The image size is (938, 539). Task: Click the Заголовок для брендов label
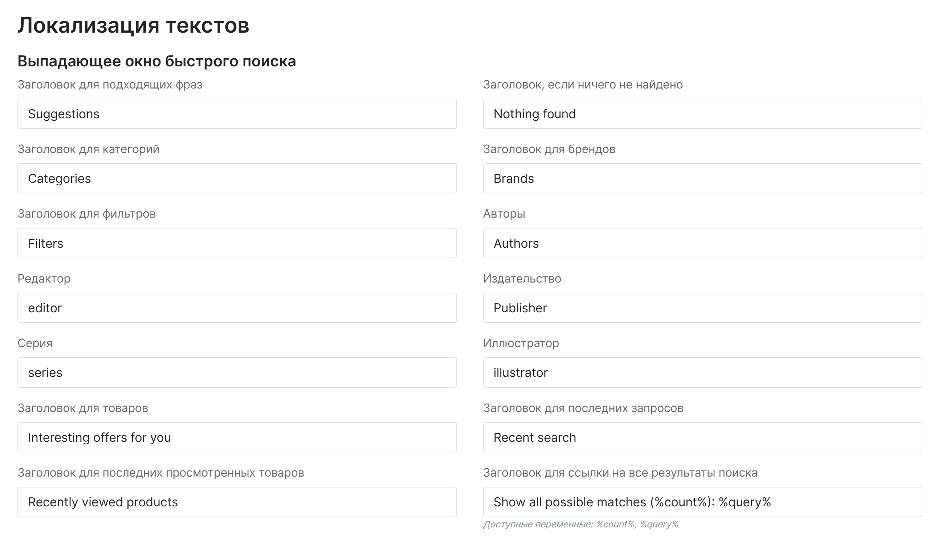point(549,149)
